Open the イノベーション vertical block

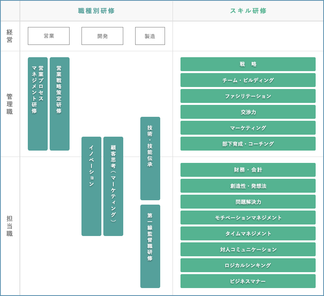pos(91,186)
